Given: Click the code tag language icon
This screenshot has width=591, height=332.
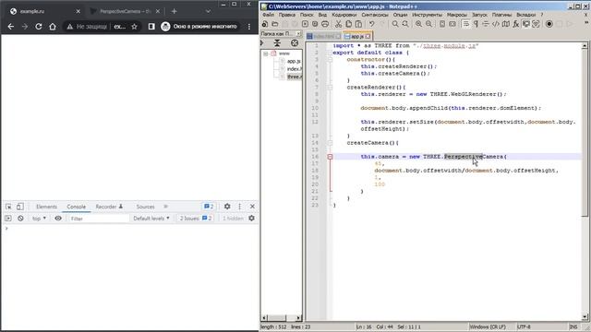Looking at the screenshot, I should (496, 24).
